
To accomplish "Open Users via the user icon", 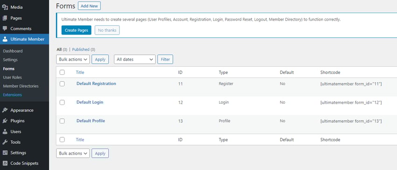I will tap(5, 132).
